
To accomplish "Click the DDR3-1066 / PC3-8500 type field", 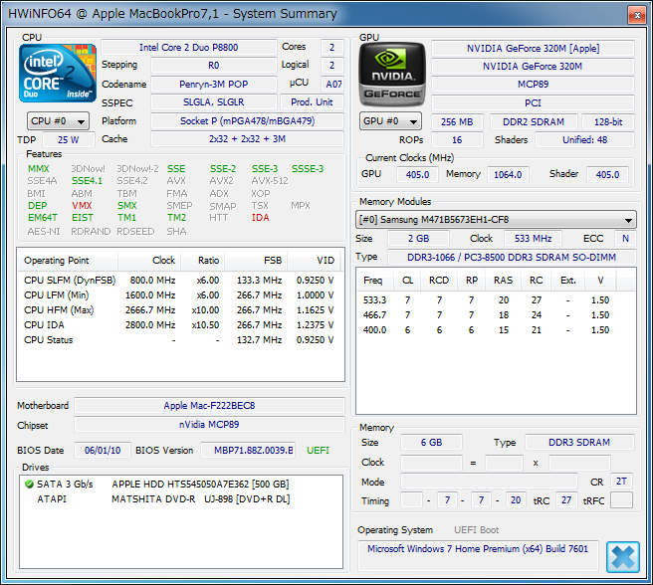I will [x=512, y=258].
